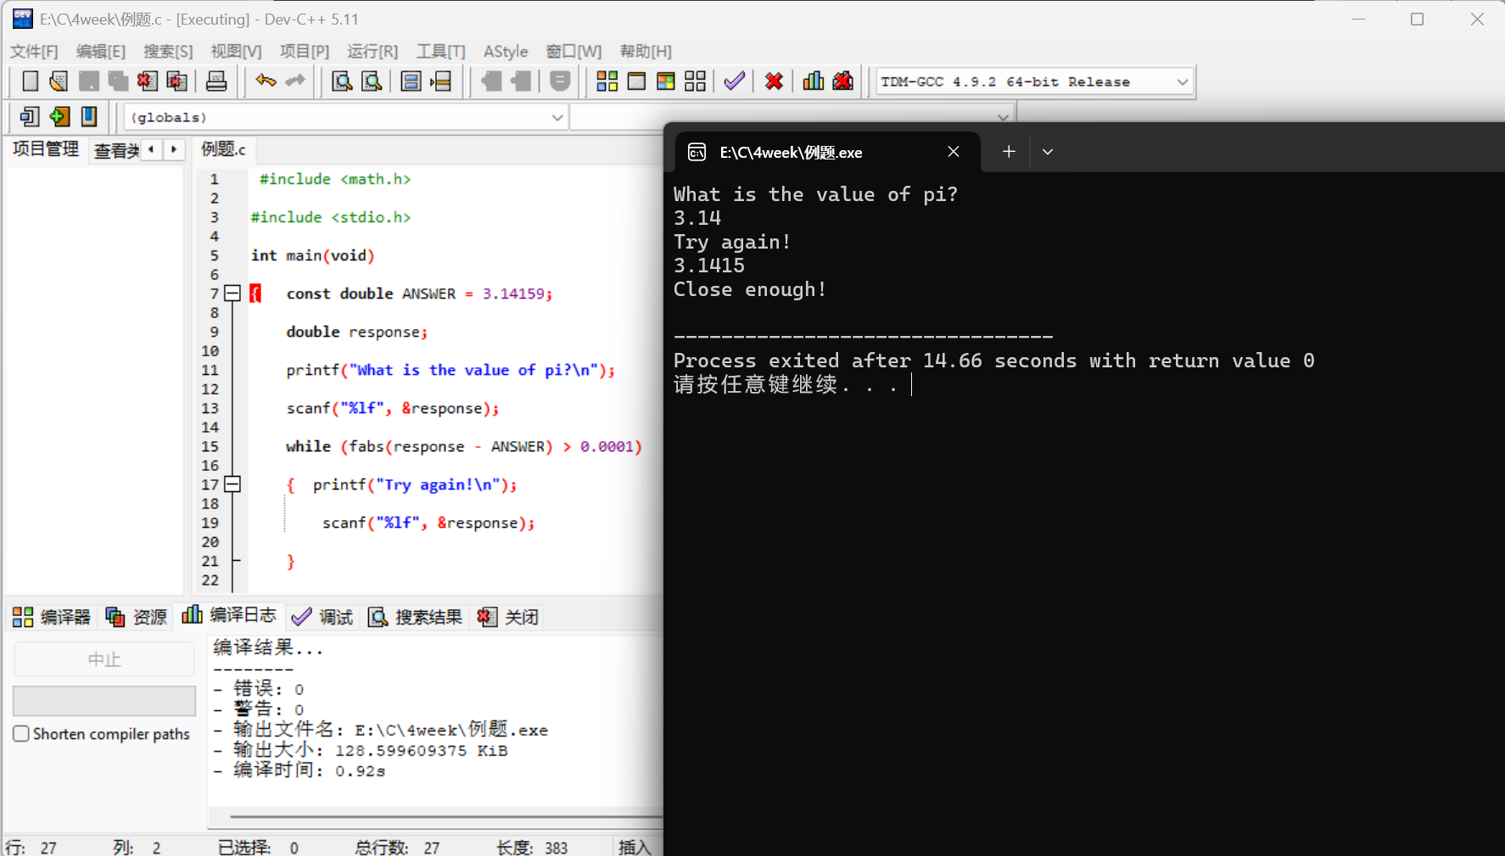
Task: Stop execution with the red X icon
Action: pos(774,81)
